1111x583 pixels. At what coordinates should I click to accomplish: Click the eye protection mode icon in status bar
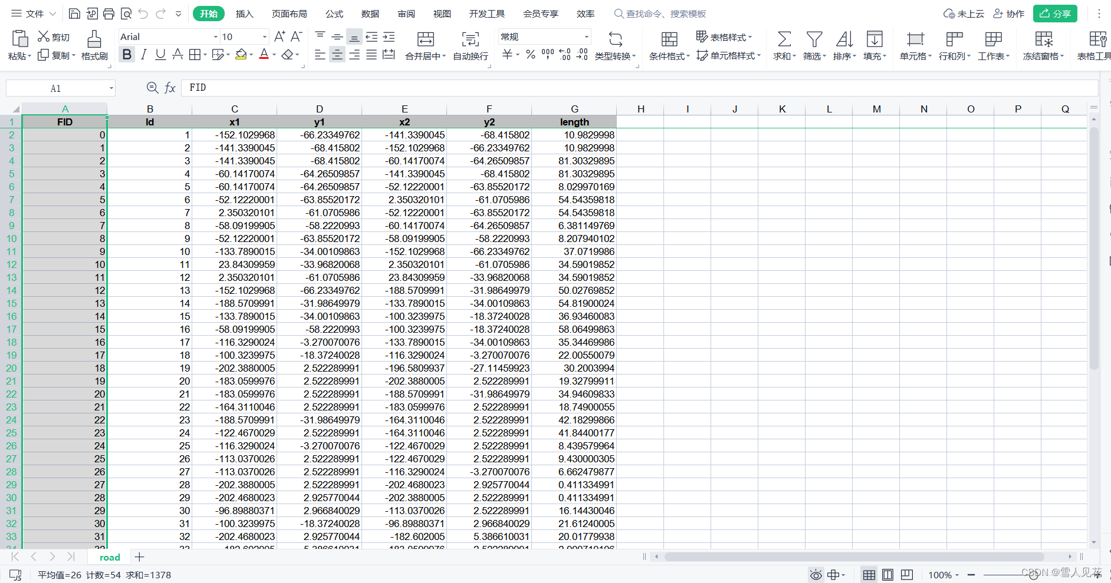tap(816, 575)
